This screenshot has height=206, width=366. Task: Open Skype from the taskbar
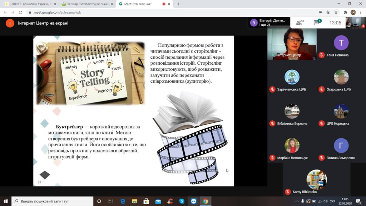pyautogui.click(x=182, y=201)
